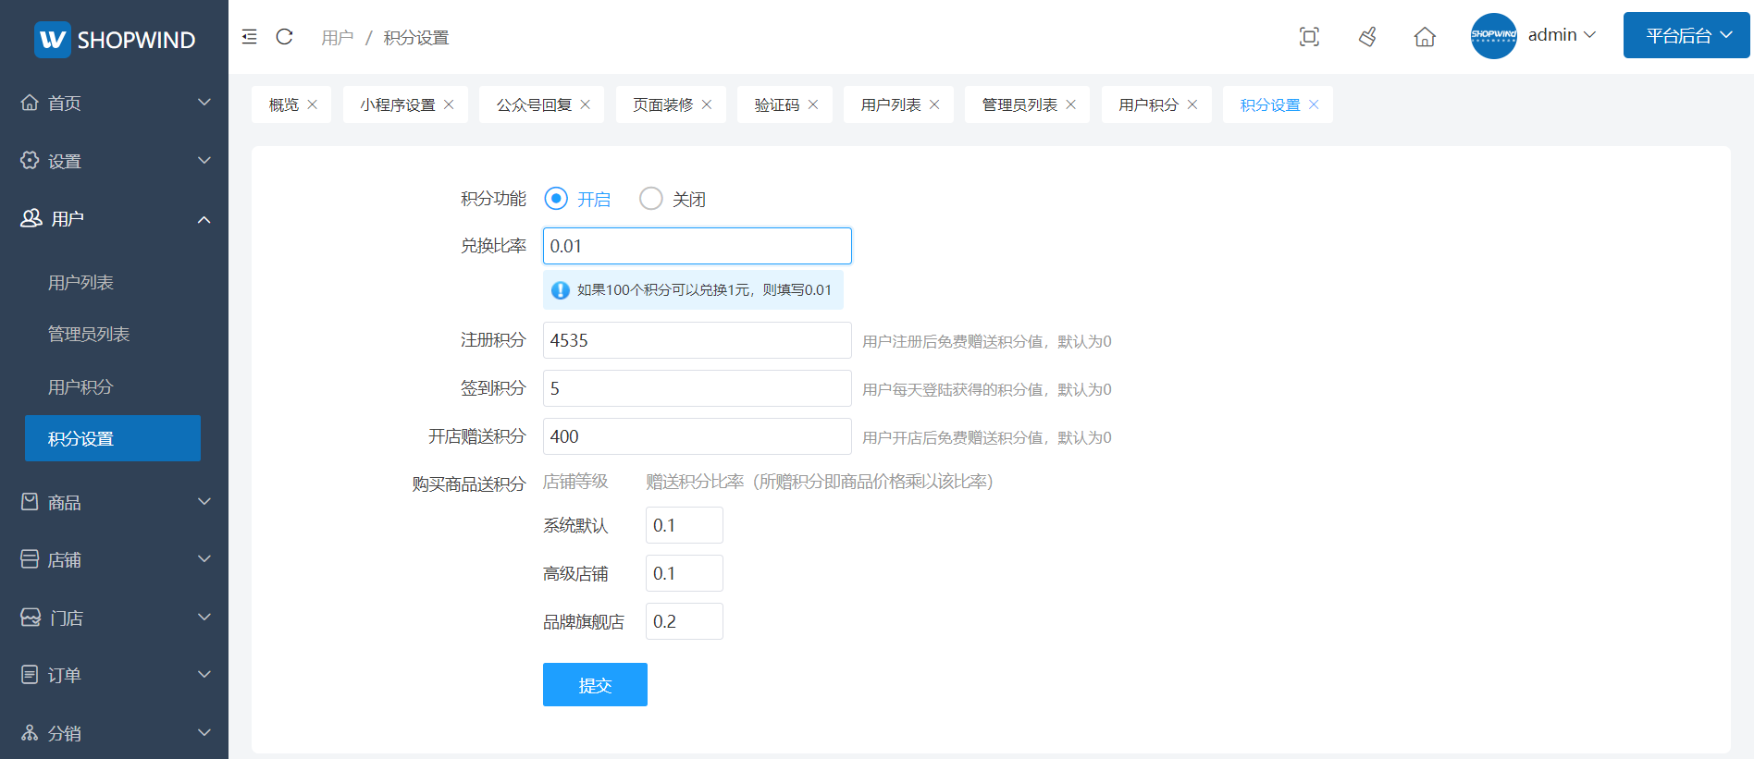This screenshot has width=1754, height=759.
Task: Click the 签到积分 input field
Action: (698, 388)
